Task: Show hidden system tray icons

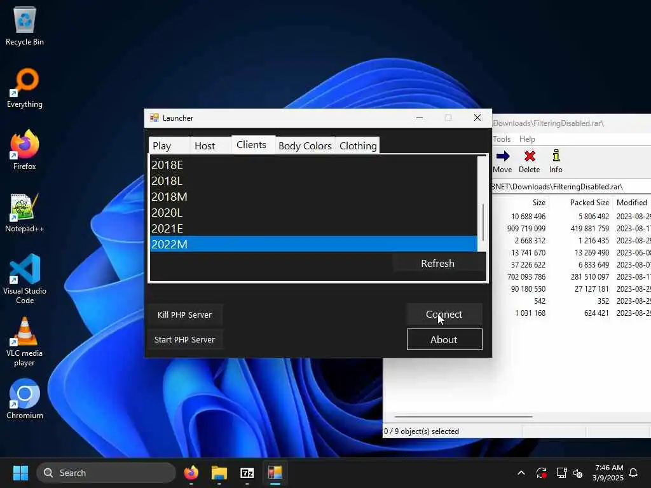Action: tap(521, 473)
